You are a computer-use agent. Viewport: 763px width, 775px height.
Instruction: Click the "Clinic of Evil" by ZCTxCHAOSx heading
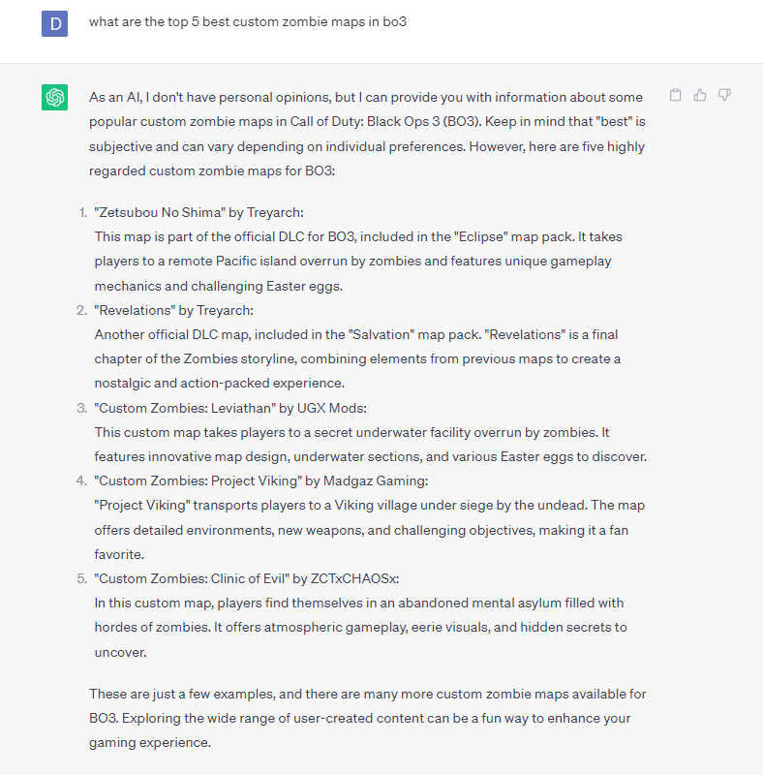[x=247, y=578]
